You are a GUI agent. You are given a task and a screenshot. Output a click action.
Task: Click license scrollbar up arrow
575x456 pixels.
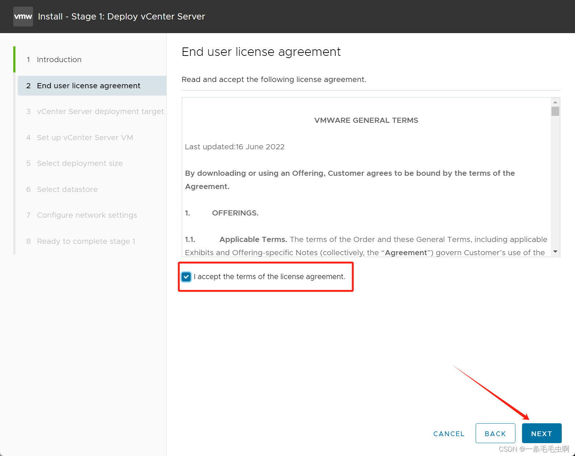tap(555, 102)
